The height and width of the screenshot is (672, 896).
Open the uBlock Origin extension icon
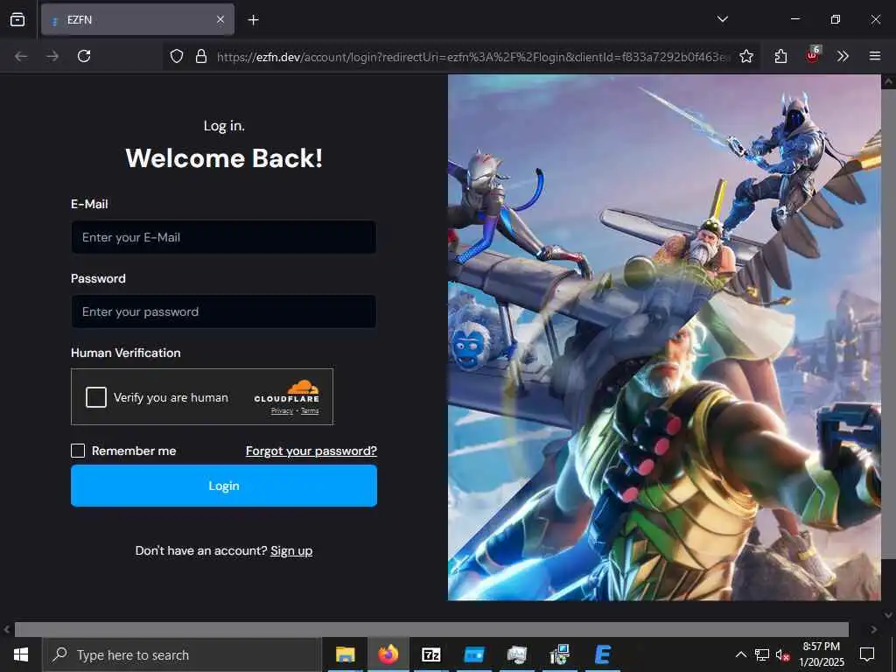pyautogui.click(x=812, y=55)
